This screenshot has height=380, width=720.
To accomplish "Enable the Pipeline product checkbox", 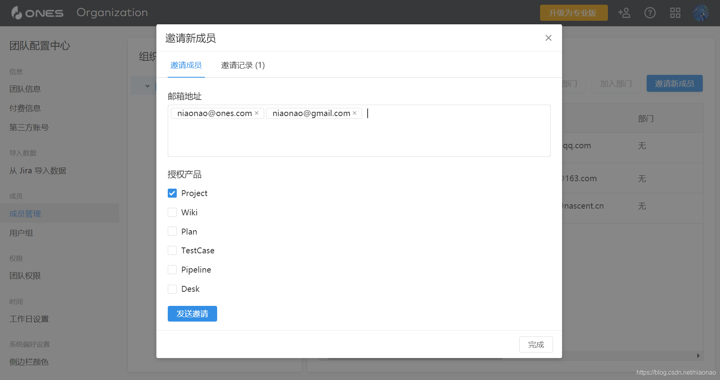I will (x=172, y=269).
